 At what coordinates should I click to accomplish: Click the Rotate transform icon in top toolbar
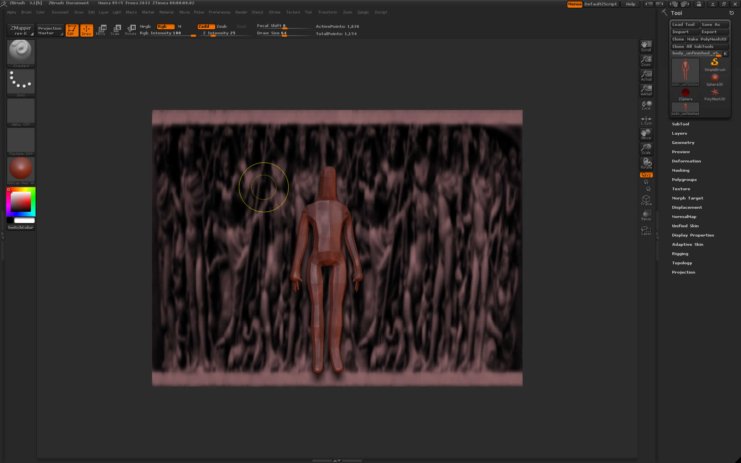(131, 30)
